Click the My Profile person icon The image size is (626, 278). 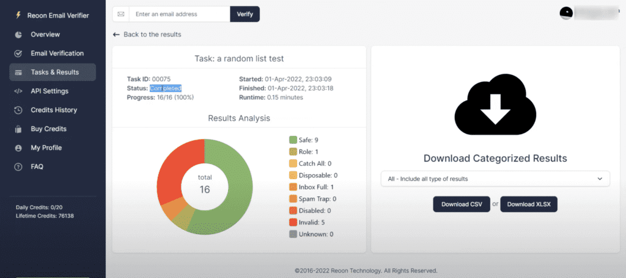18,148
